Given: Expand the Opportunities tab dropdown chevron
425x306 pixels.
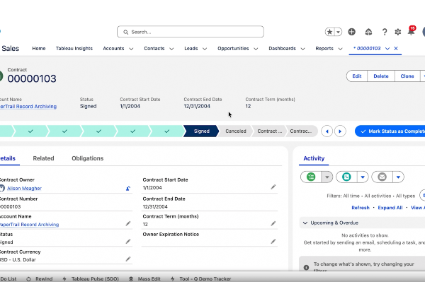Looking at the screenshot, I should coord(256,49).
